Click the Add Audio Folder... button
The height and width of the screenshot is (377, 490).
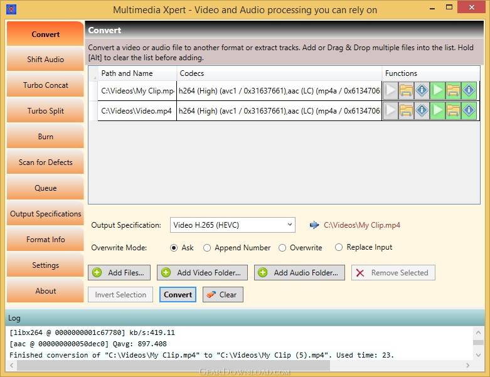click(x=299, y=273)
